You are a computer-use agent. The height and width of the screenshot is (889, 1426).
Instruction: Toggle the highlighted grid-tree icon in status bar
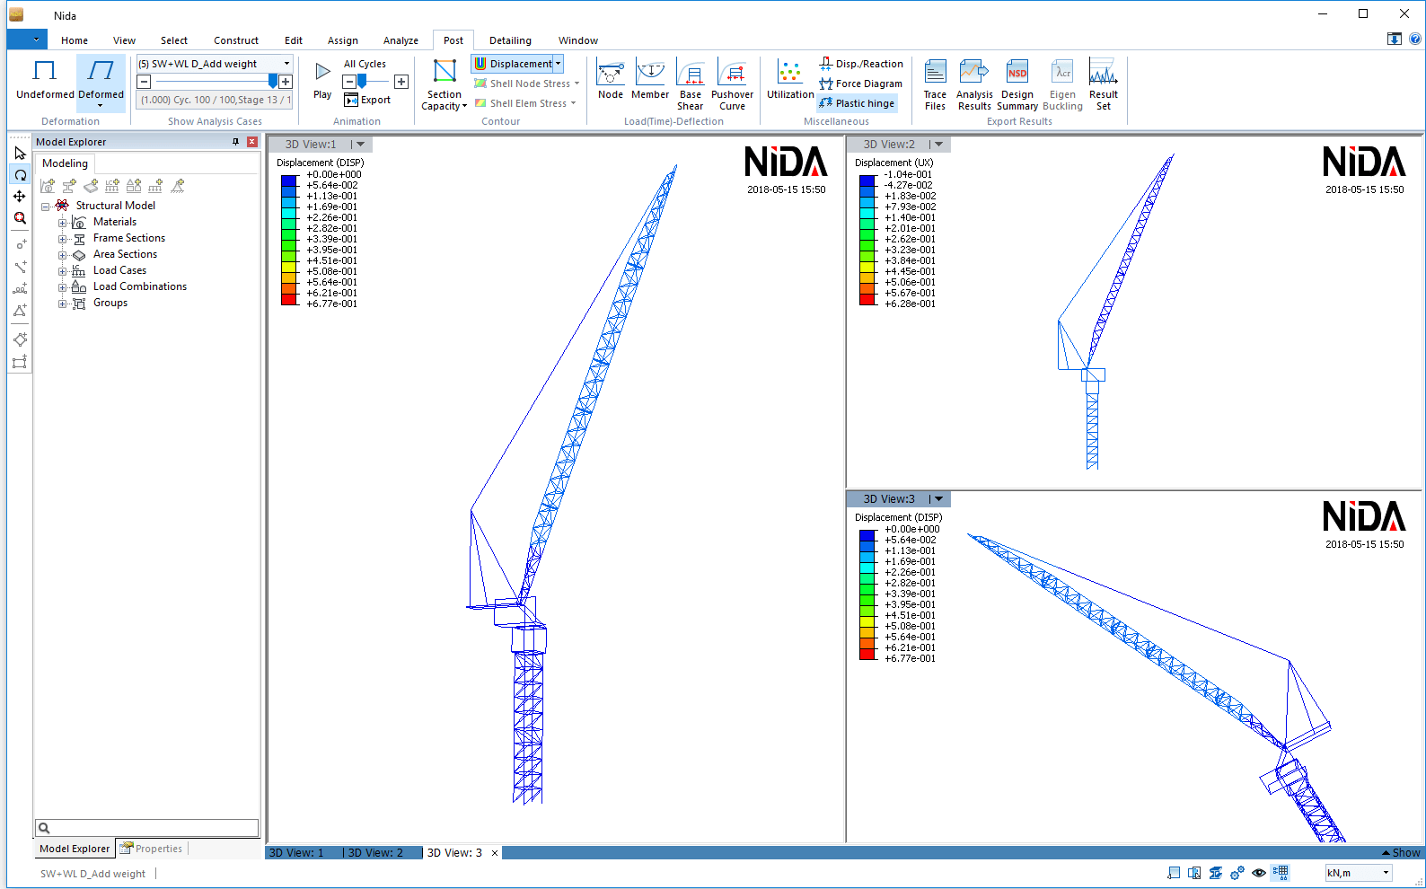point(1281,873)
